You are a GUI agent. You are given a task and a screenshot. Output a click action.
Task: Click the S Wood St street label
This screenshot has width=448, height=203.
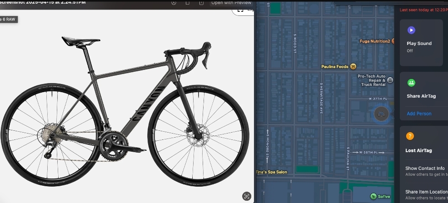pyautogui.click(x=295, y=44)
